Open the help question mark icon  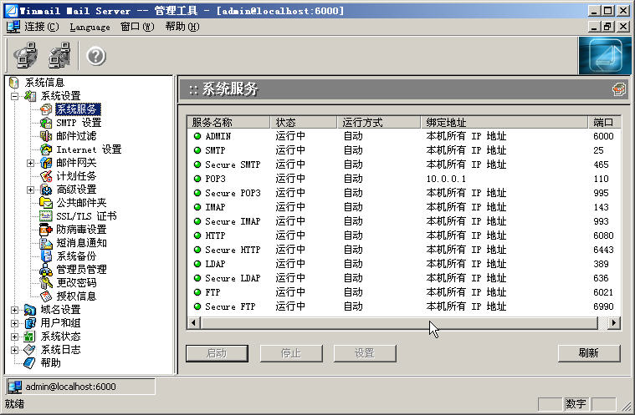click(x=96, y=56)
